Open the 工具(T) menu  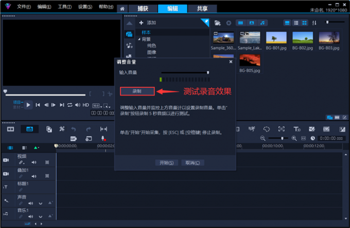(64, 7)
